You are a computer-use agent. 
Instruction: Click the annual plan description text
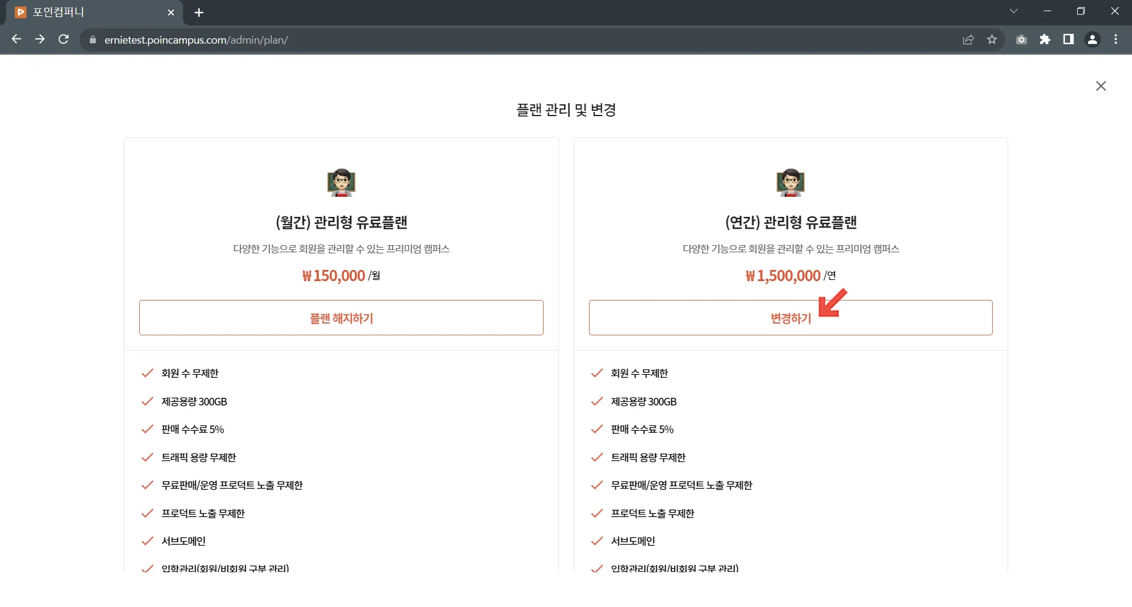coord(791,249)
